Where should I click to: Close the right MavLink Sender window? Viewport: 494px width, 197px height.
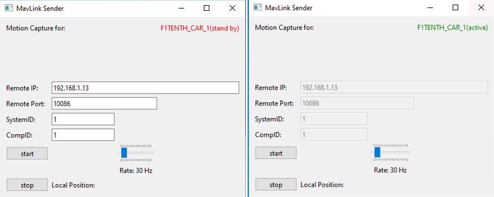pos(481,8)
